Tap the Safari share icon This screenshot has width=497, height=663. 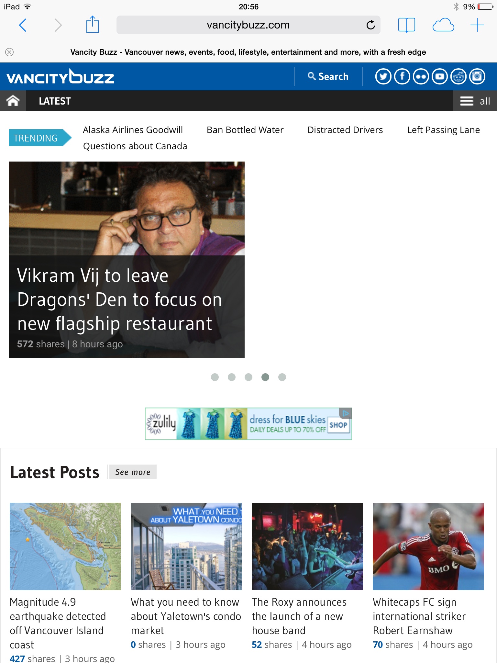click(92, 25)
